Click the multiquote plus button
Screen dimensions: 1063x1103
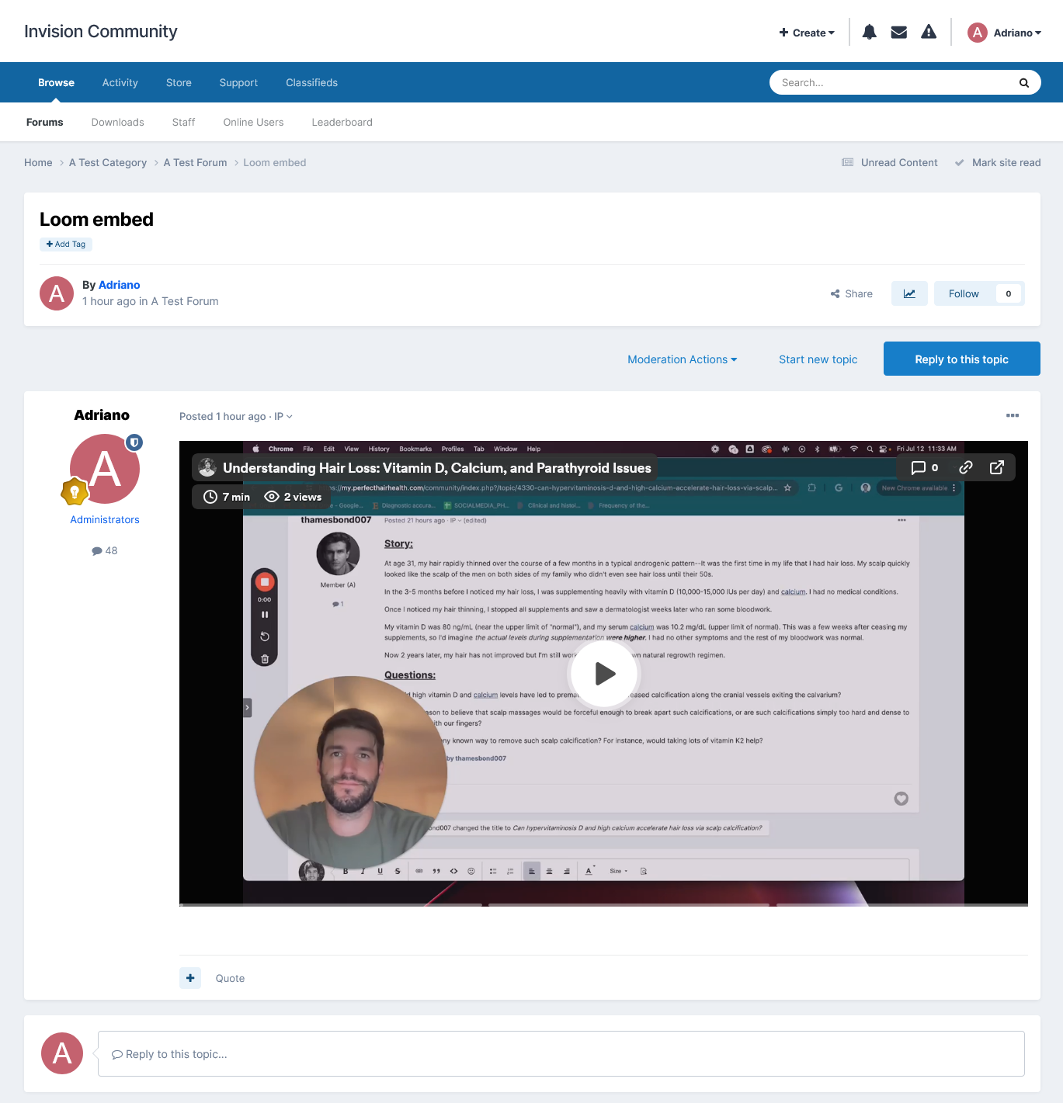[190, 978]
